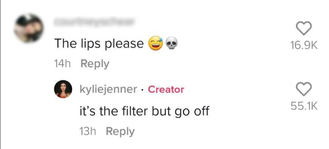Image resolution: width=329 pixels, height=149 pixels.
Task: Reply to "it's the filter but go off"
Action: (x=120, y=131)
